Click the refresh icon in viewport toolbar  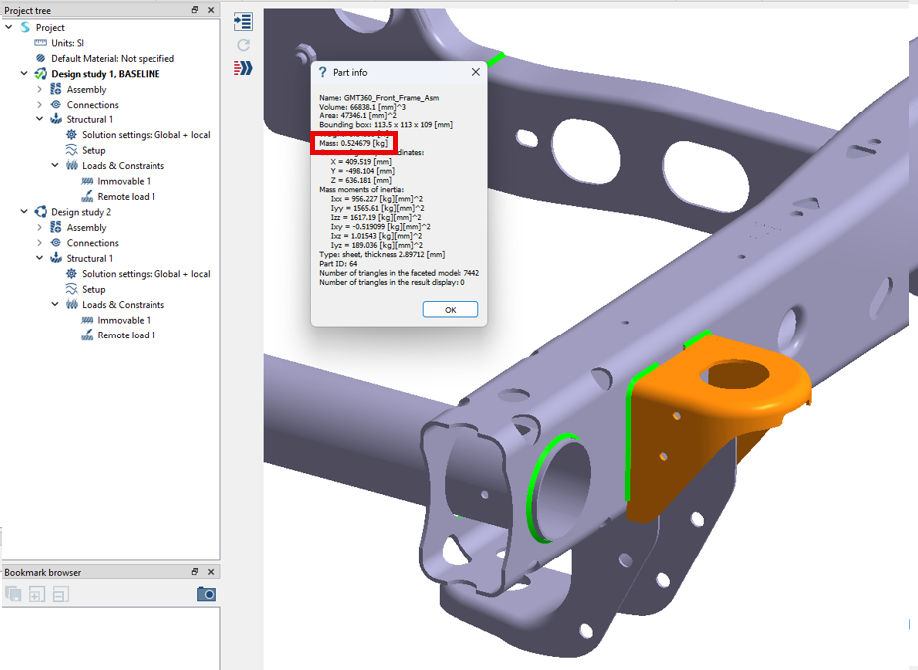pyautogui.click(x=243, y=45)
